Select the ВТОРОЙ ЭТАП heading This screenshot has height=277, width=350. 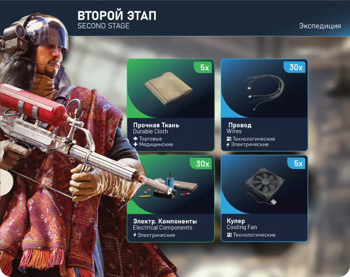pos(117,15)
